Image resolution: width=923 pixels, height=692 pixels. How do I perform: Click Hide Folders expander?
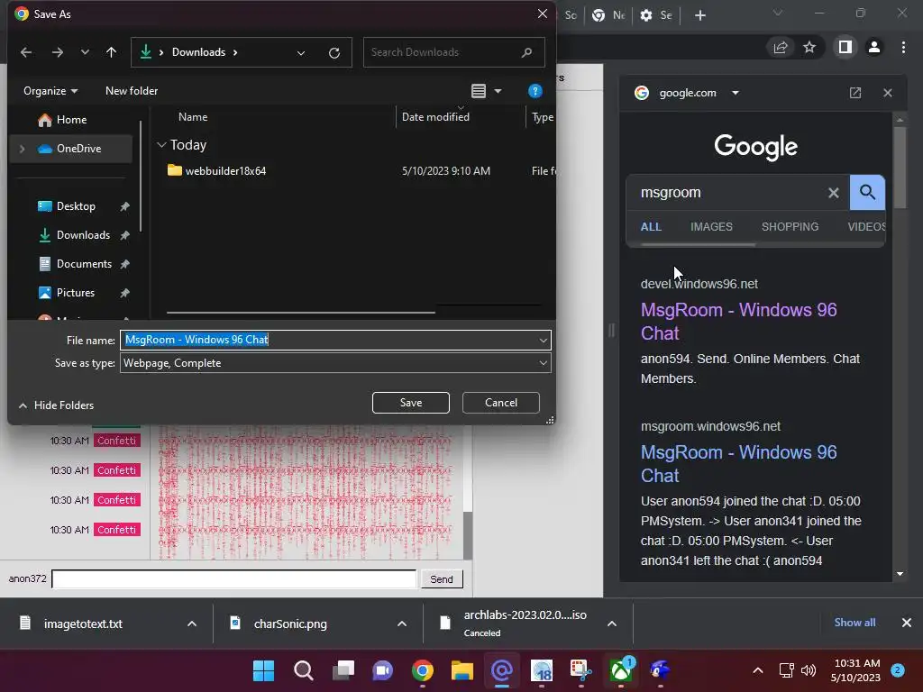pyautogui.click(x=57, y=405)
